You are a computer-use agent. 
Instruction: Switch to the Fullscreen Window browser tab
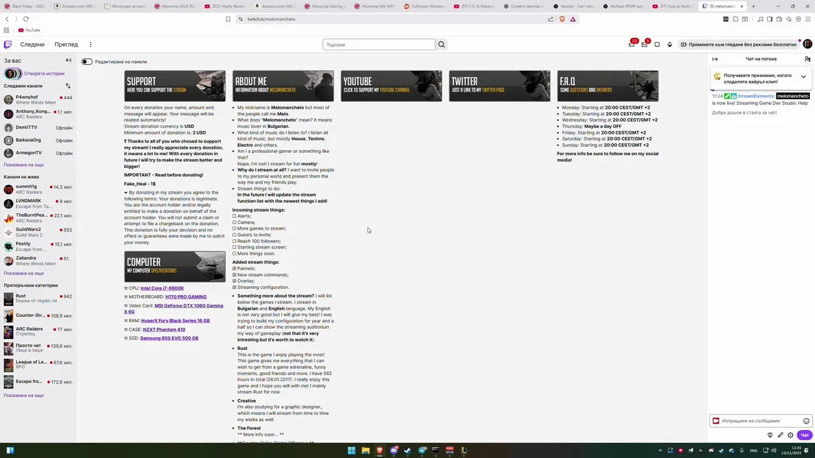pyautogui.click(x=424, y=6)
